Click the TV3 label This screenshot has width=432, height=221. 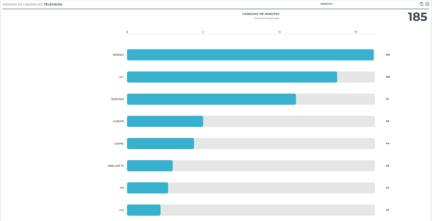point(122,188)
